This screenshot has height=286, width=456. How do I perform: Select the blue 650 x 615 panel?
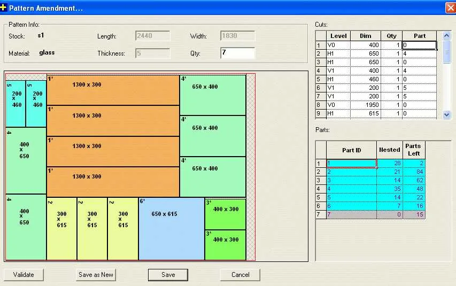(172, 229)
